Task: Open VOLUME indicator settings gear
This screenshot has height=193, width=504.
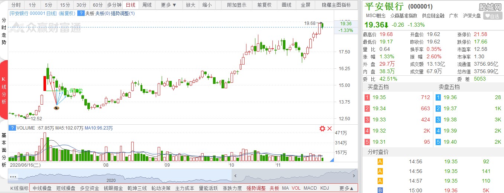Action: point(322,129)
